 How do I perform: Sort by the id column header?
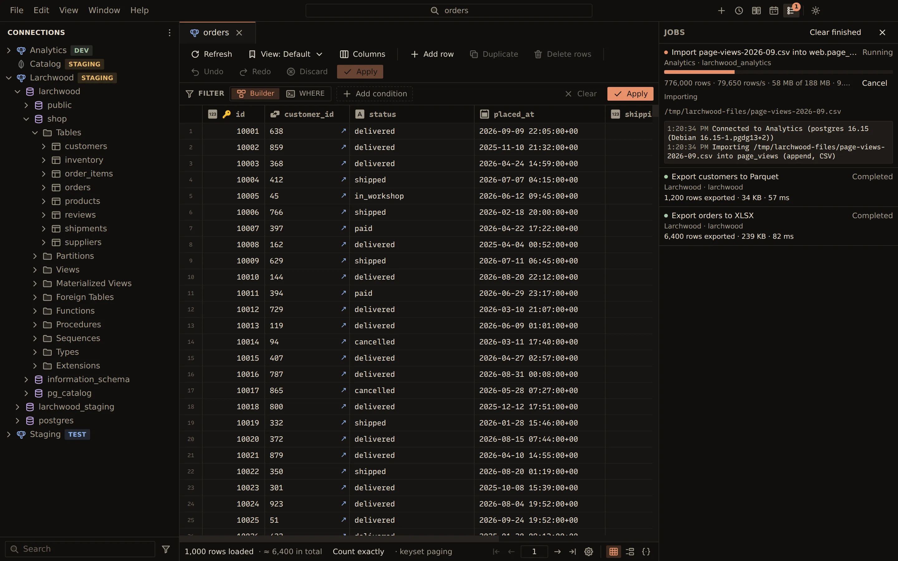click(234, 114)
